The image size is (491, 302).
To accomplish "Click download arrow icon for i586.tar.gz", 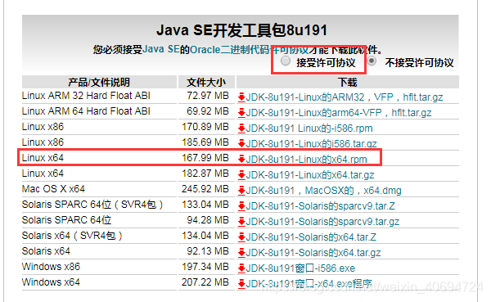I will [x=241, y=144].
